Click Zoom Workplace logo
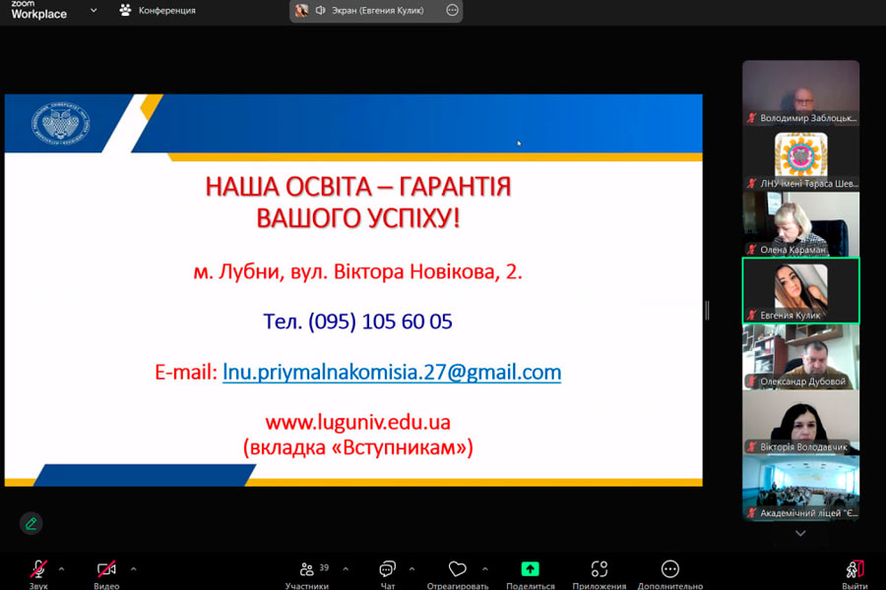Image resolution: width=886 pixels, height=590 pixels. (x=38, y=10)
